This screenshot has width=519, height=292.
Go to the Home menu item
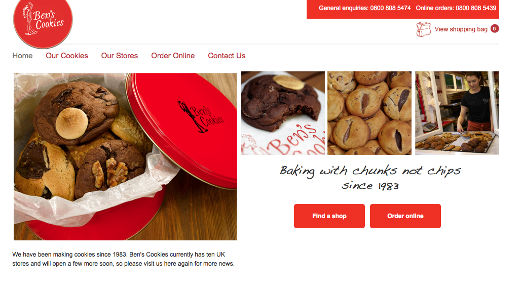tap(22, 56)
